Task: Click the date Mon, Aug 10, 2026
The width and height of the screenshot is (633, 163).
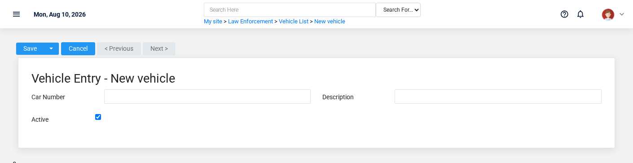Action: [60, 14]
